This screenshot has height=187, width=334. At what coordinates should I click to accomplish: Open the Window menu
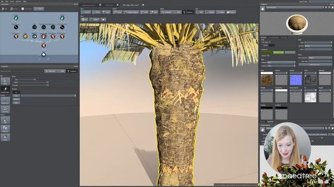point(18,1)
